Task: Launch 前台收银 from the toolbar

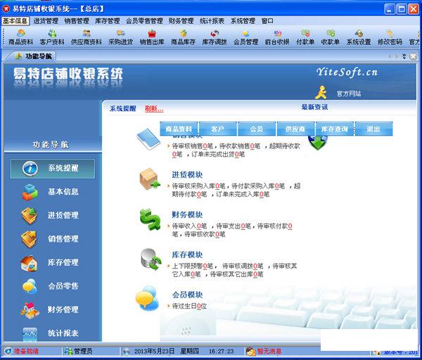Action: point(277,37)
